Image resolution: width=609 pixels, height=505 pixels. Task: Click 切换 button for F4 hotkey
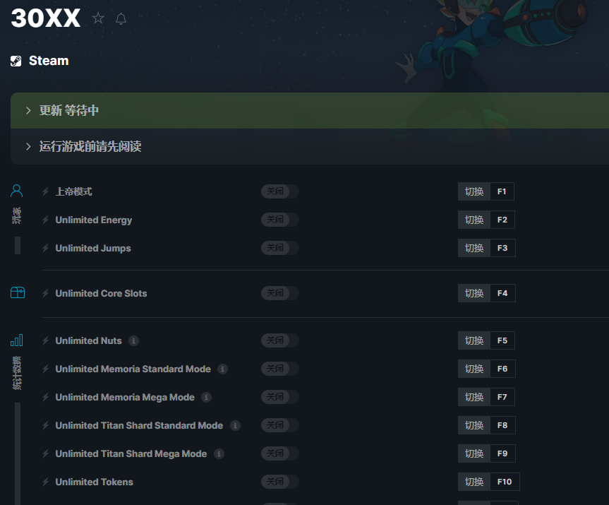pos(474,293)
